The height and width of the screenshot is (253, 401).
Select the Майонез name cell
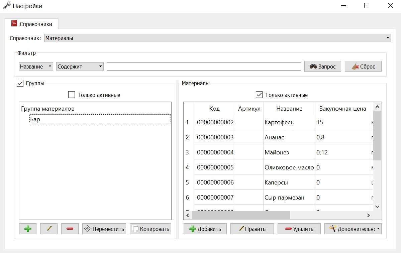pyautogui.click(x=289, y=152)
